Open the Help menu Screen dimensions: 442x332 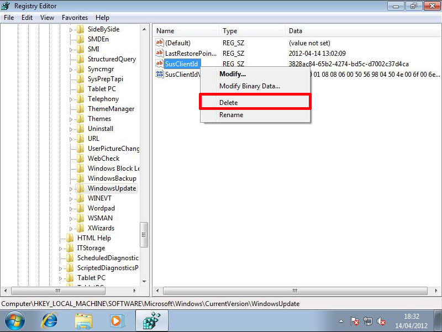[x=102, y=18]
